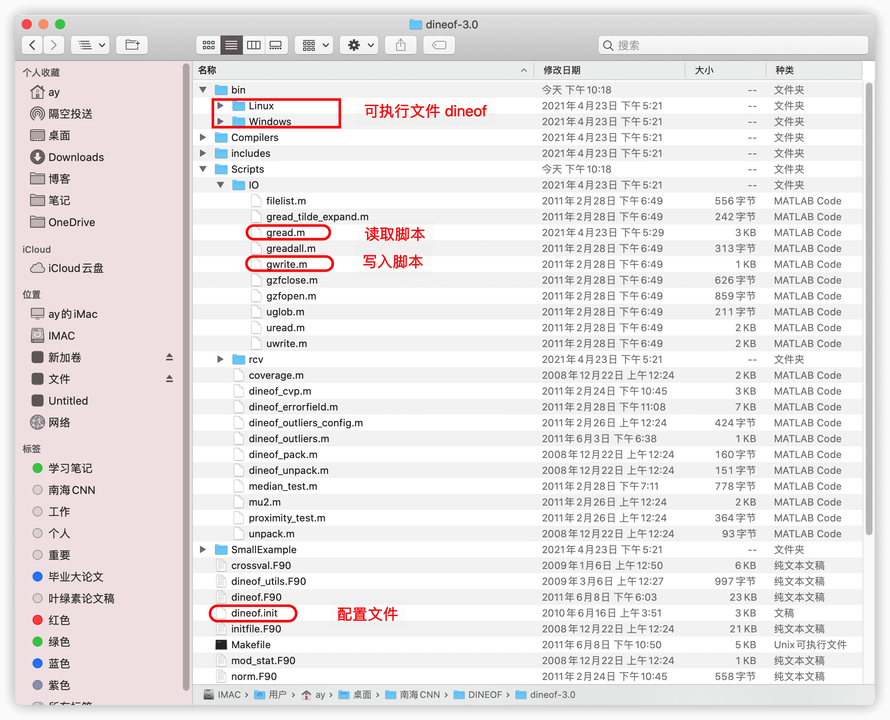Sort by 修改日期 column header

[x=561, y=70]
